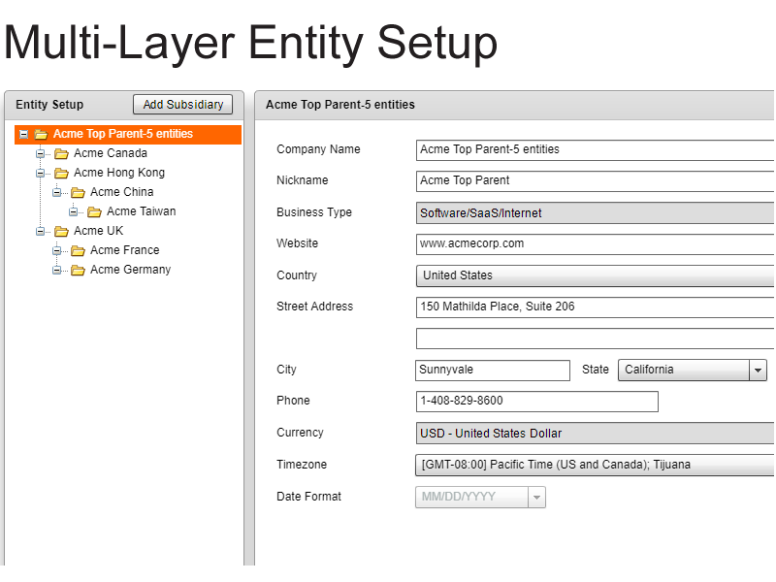This screenshot has height=582, width=776.
Task: Select Acme Germany in the entity tree
Action: click(130, 270)
